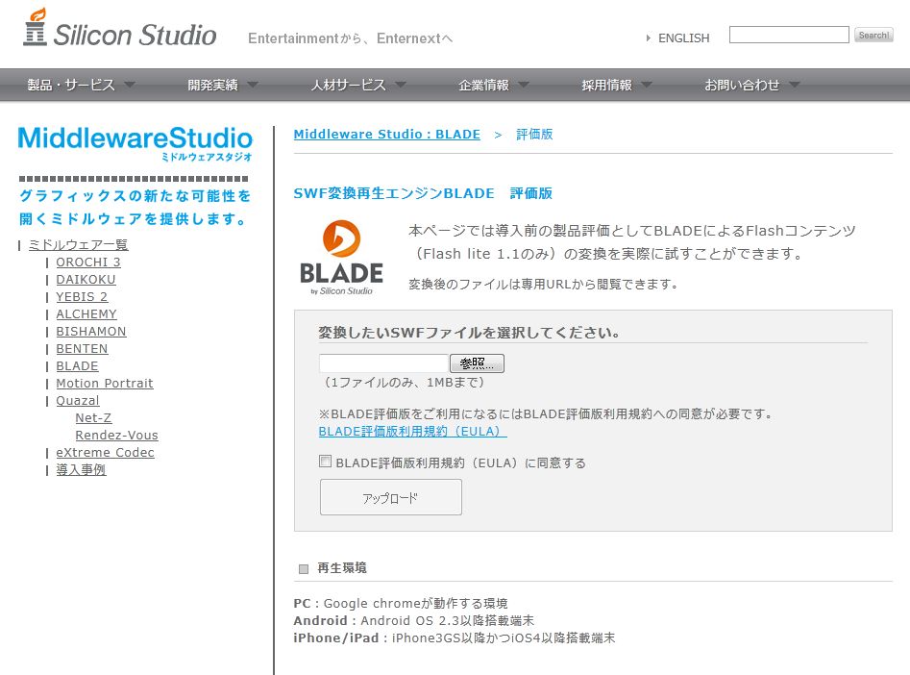Expand dropdown arrow next to 企業情報
This screenshot has width=910, height=675.
pyautogui.click(x=524, y=85)
